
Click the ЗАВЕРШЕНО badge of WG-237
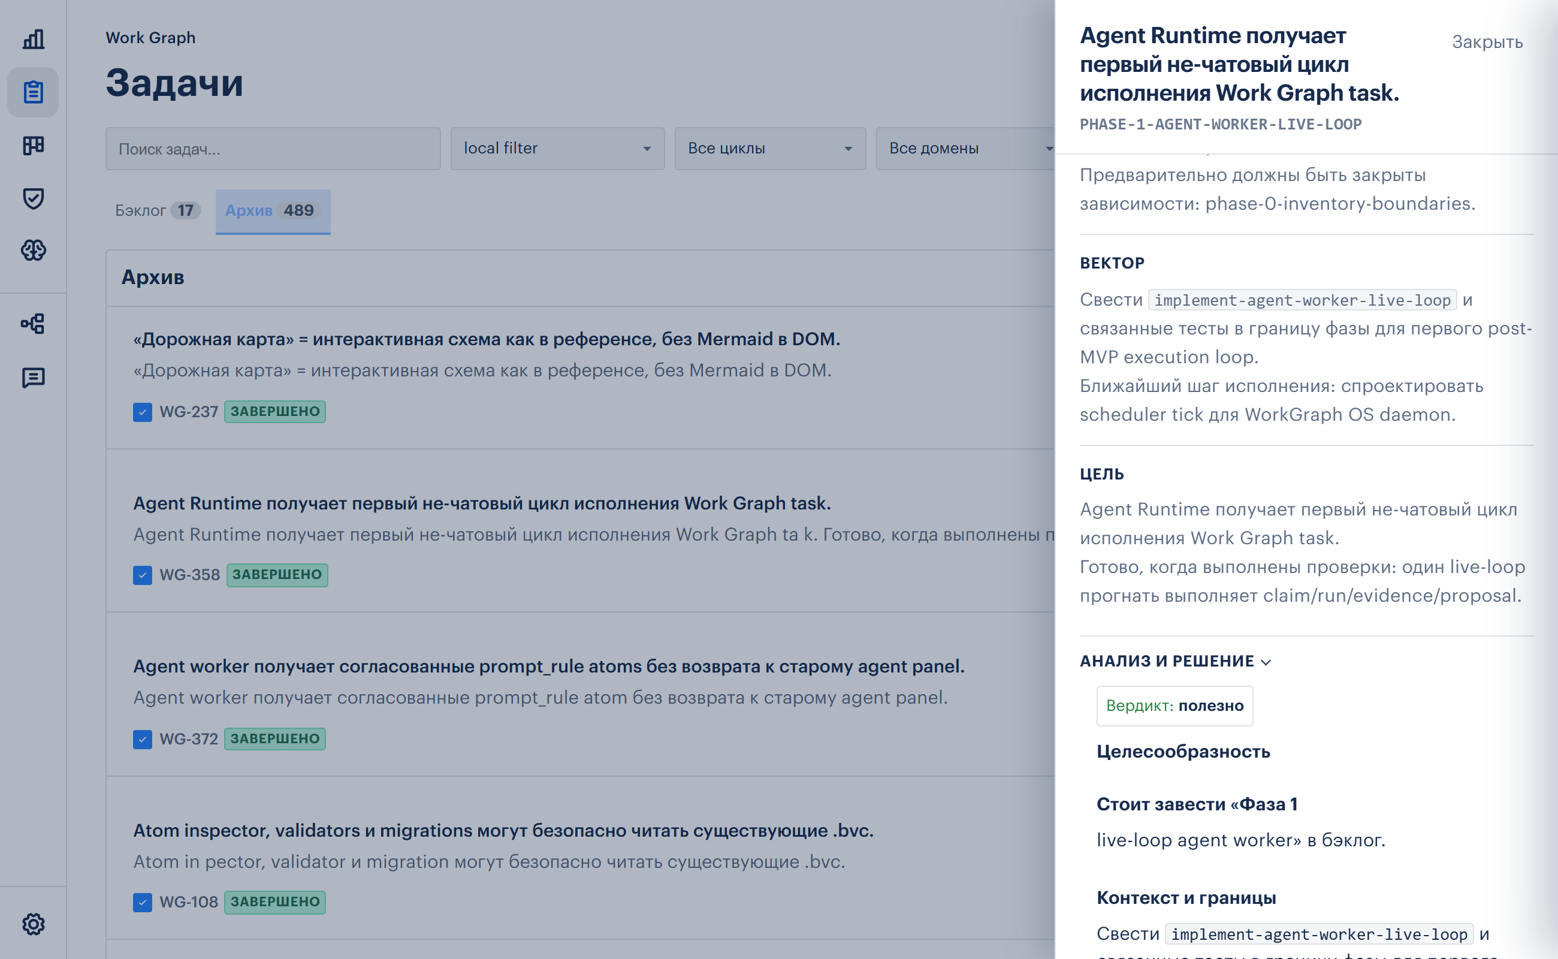274,412
